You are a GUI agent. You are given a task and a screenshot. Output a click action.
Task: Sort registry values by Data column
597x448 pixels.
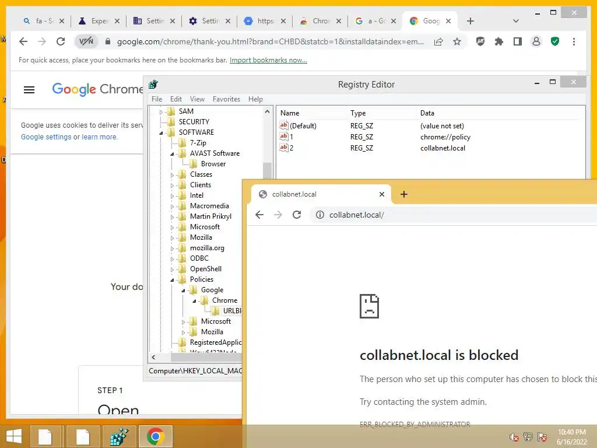(x=427, y=113)
